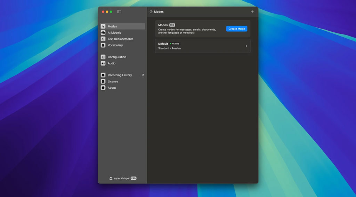Select the Modes item in sidebar
The width and height of the screenshot is (356, 197).
[112, 26]
